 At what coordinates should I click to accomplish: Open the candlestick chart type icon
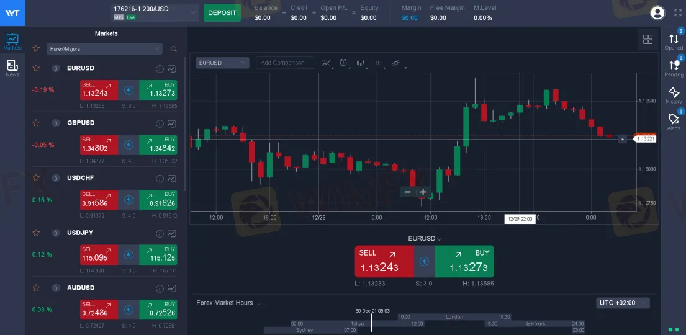(x=361, y=63)
